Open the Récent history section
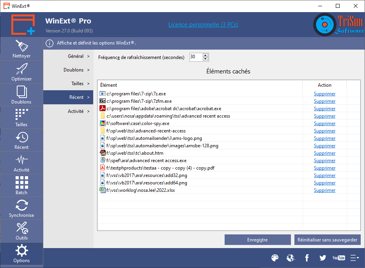The image size is (365, 268). click(x=21, y=140)
